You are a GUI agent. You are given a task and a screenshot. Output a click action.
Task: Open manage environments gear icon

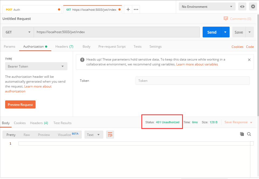[x=253, y=7]
